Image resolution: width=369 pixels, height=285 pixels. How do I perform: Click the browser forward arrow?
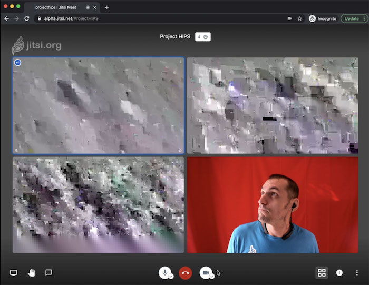coord(16,18)
